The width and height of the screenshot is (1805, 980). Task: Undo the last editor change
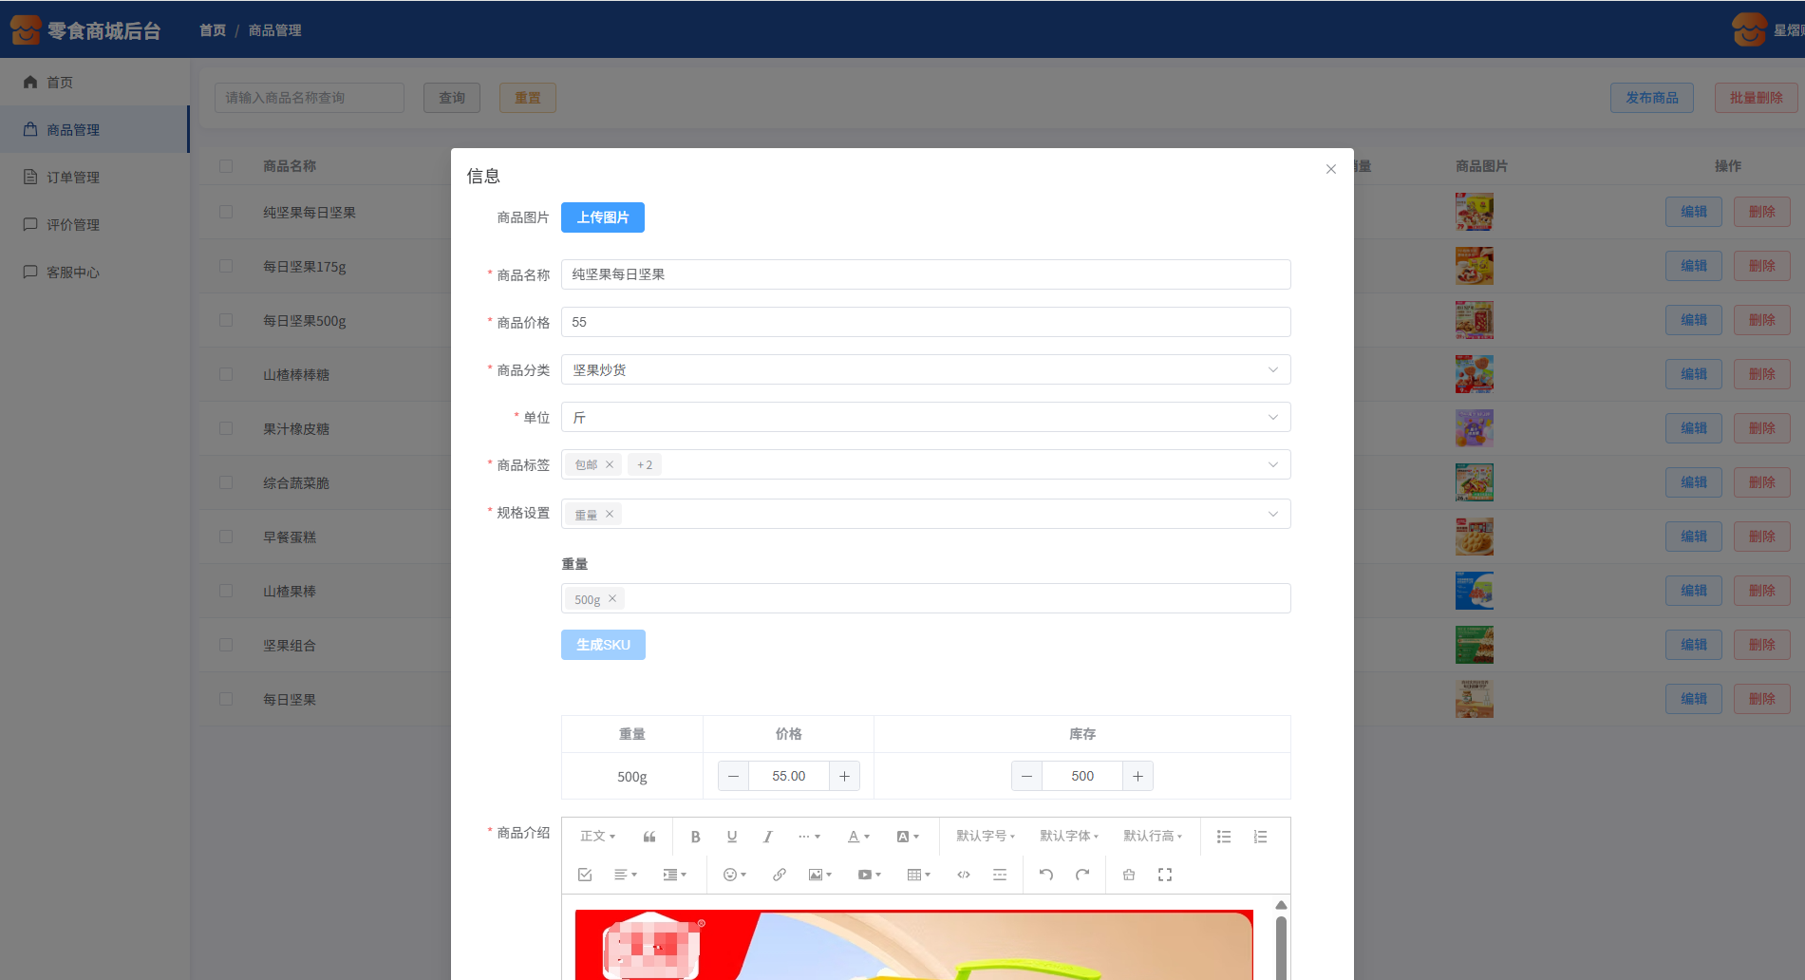pos(1045,875)
